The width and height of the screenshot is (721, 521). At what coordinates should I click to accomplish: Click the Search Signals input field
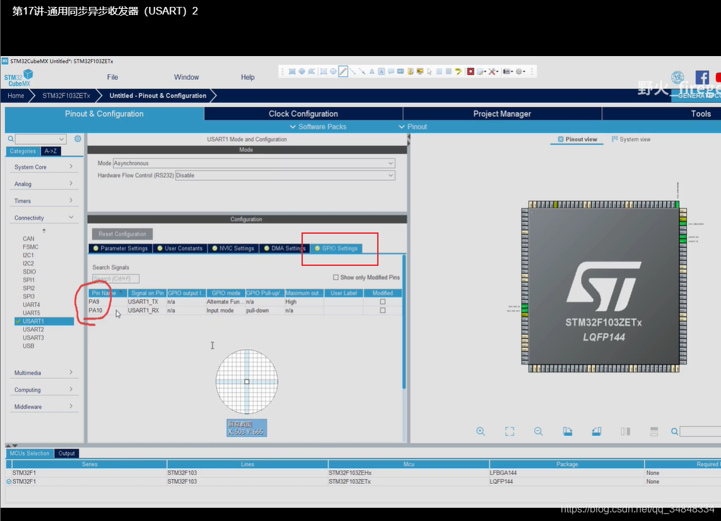pyautogui.click(x=116, y=278)
